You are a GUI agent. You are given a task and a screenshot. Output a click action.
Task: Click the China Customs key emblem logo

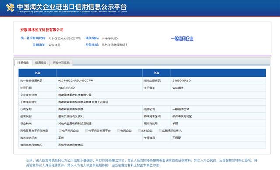(x=10, y=7)
